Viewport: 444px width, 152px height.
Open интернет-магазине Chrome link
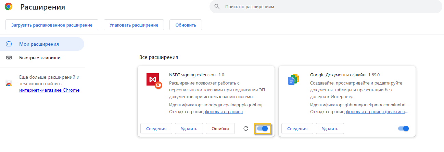49,90
